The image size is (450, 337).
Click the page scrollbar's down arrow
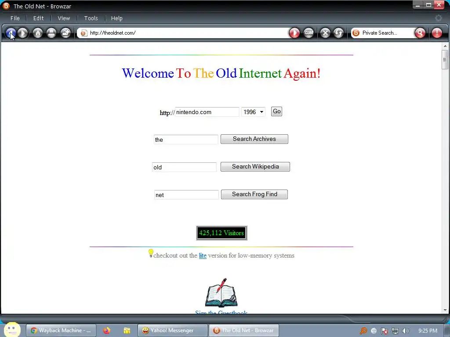click(x=445, y=310)
